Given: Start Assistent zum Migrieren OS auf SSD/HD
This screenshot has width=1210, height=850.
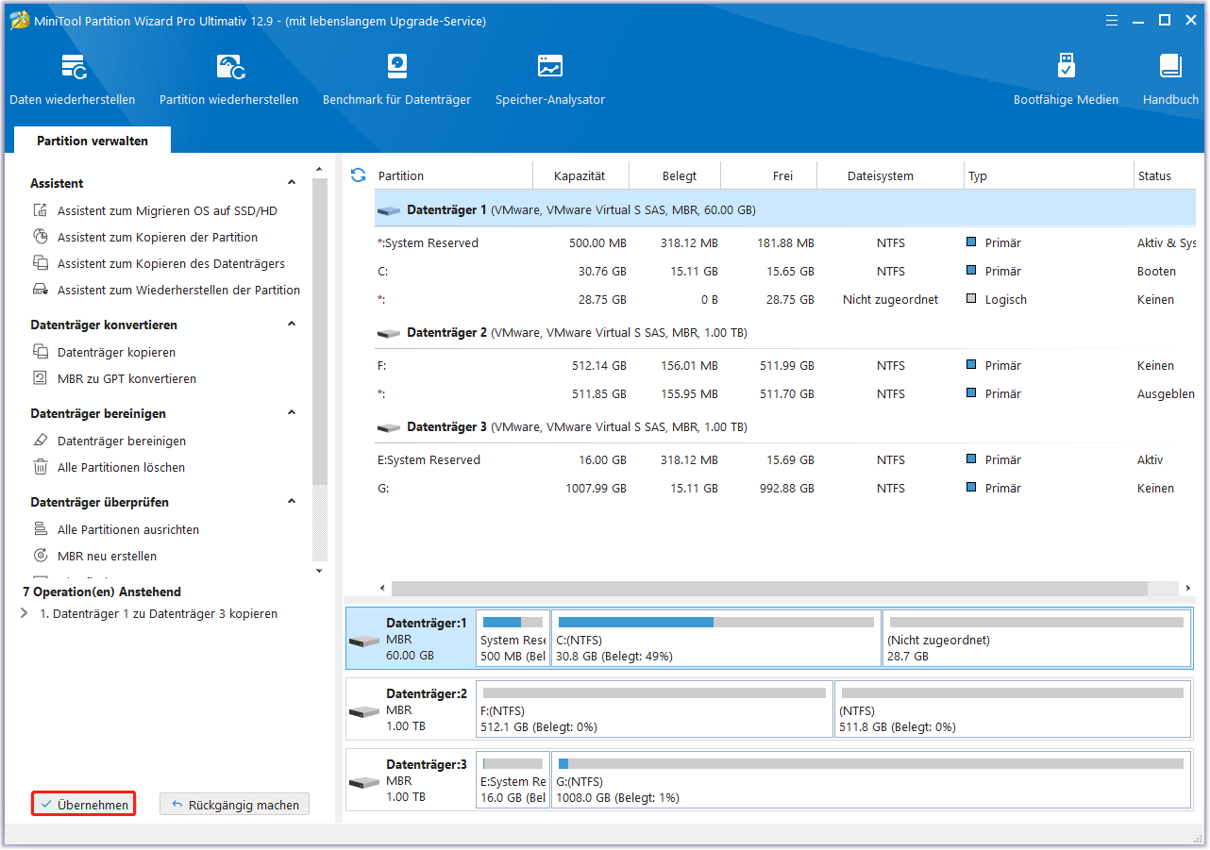Looking at the screenshot, I should click(167, 211).
